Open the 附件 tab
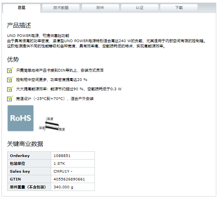The width and height of the screenshot is (217, 198). coord(100,8)
